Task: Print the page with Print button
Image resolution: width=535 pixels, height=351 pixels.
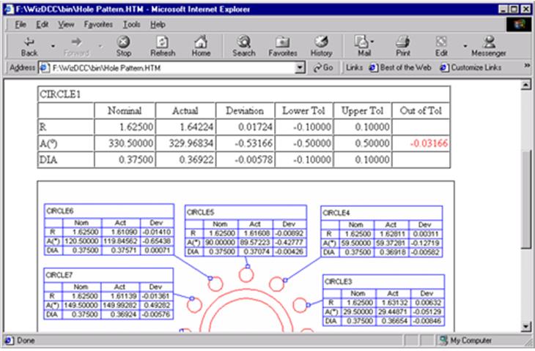Action: pos(403,47)
